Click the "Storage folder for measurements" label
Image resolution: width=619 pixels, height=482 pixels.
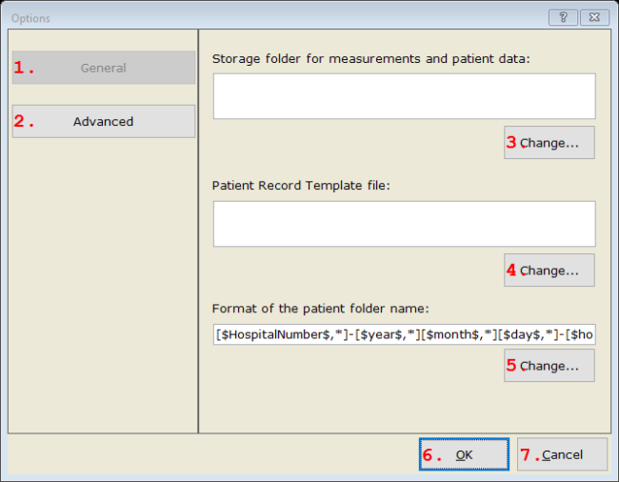tap(370, 58)
